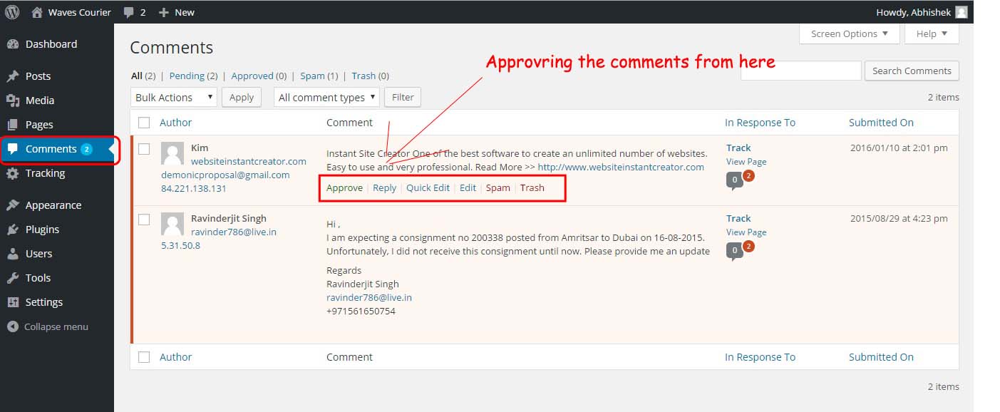This screenshot has width=1000, height=412.
Task: Click the Collapse menu arrow icon
Action: click(13, 326)
